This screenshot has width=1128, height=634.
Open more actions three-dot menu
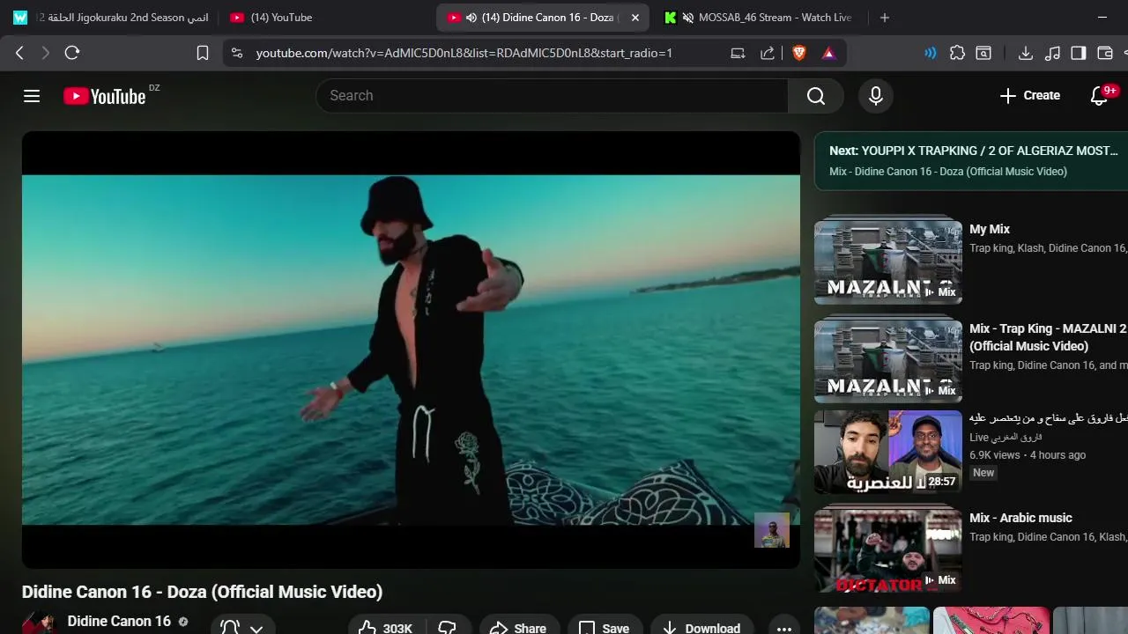[x=784, y=627]
